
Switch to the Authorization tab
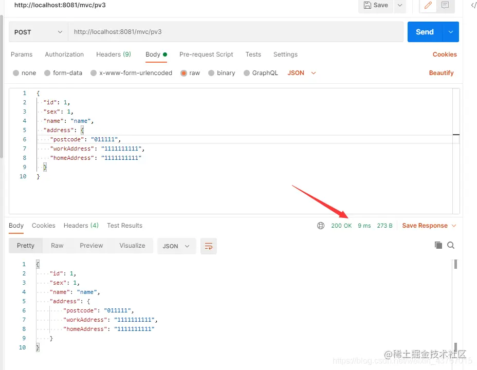click(64, 54)
